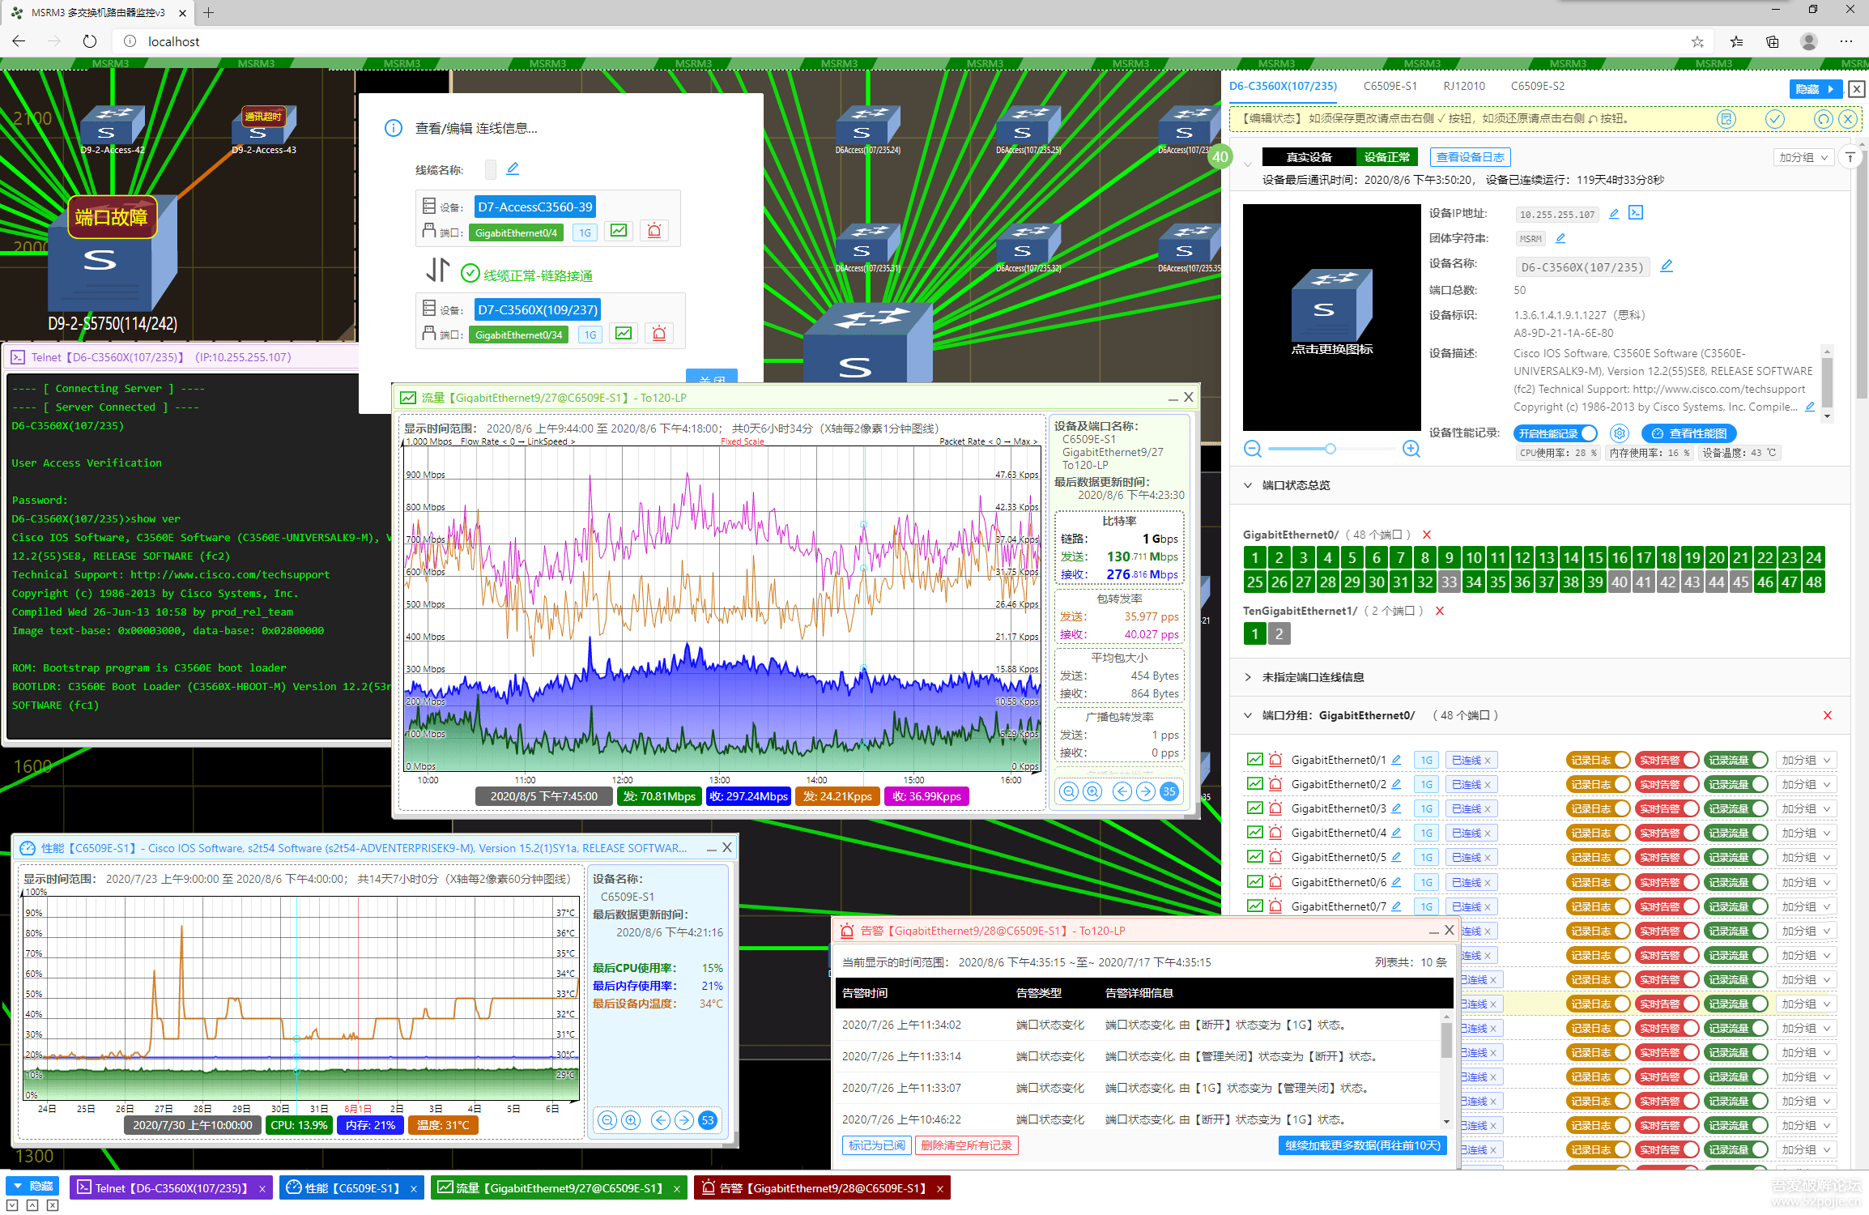
Task: Toggle real-time alarm for GigabitEthernet0/4
Action: [1667, 833]
